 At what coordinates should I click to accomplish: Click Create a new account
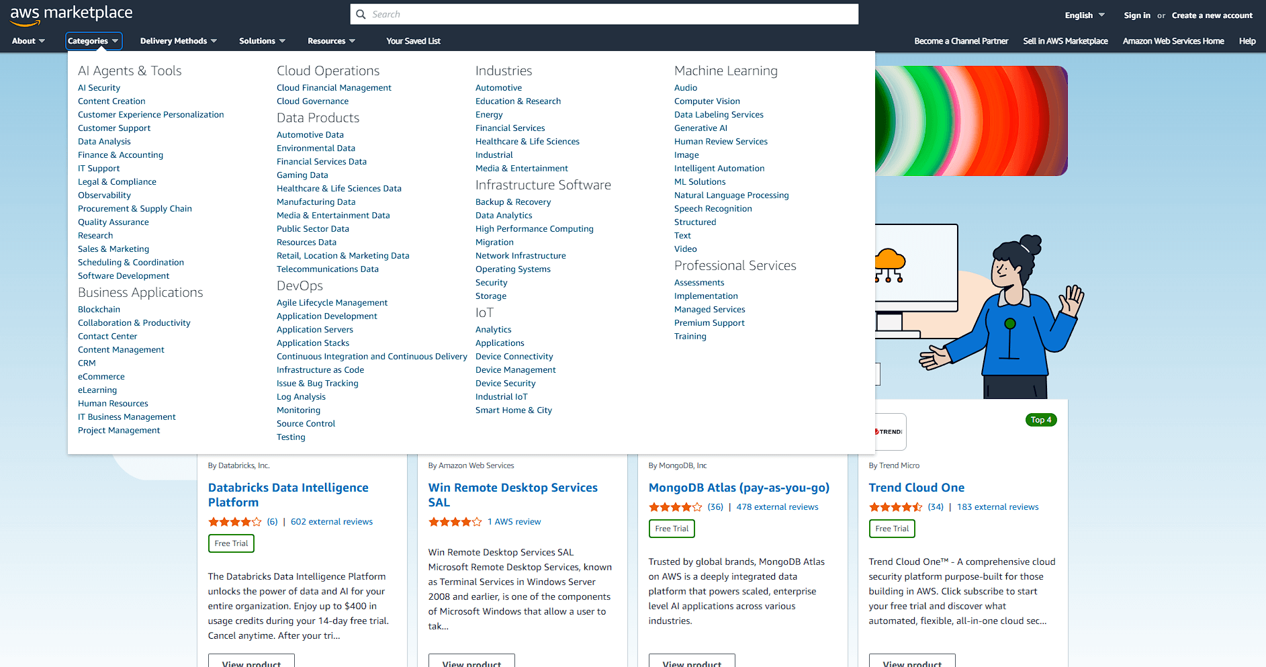click(x=1212, y=15)
